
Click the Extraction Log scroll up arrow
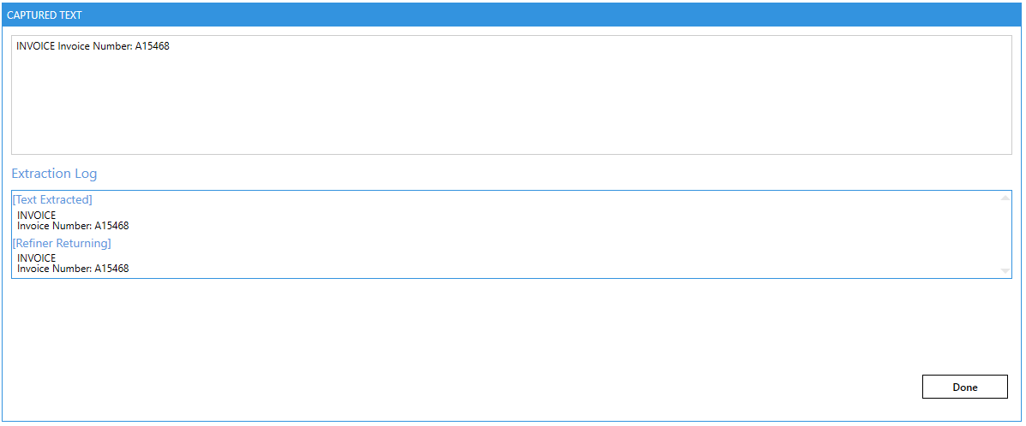1005,198
